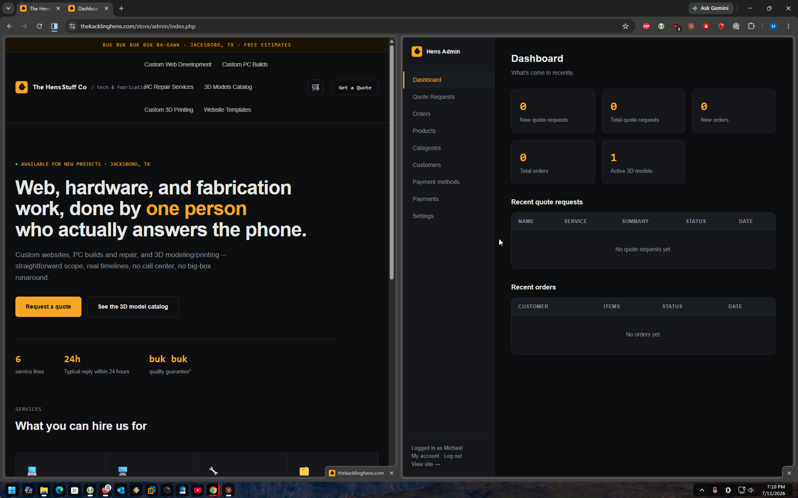The width and height of the screenshot is (798, 498).
Task: Close the split view panel
Action: [789, 473]
